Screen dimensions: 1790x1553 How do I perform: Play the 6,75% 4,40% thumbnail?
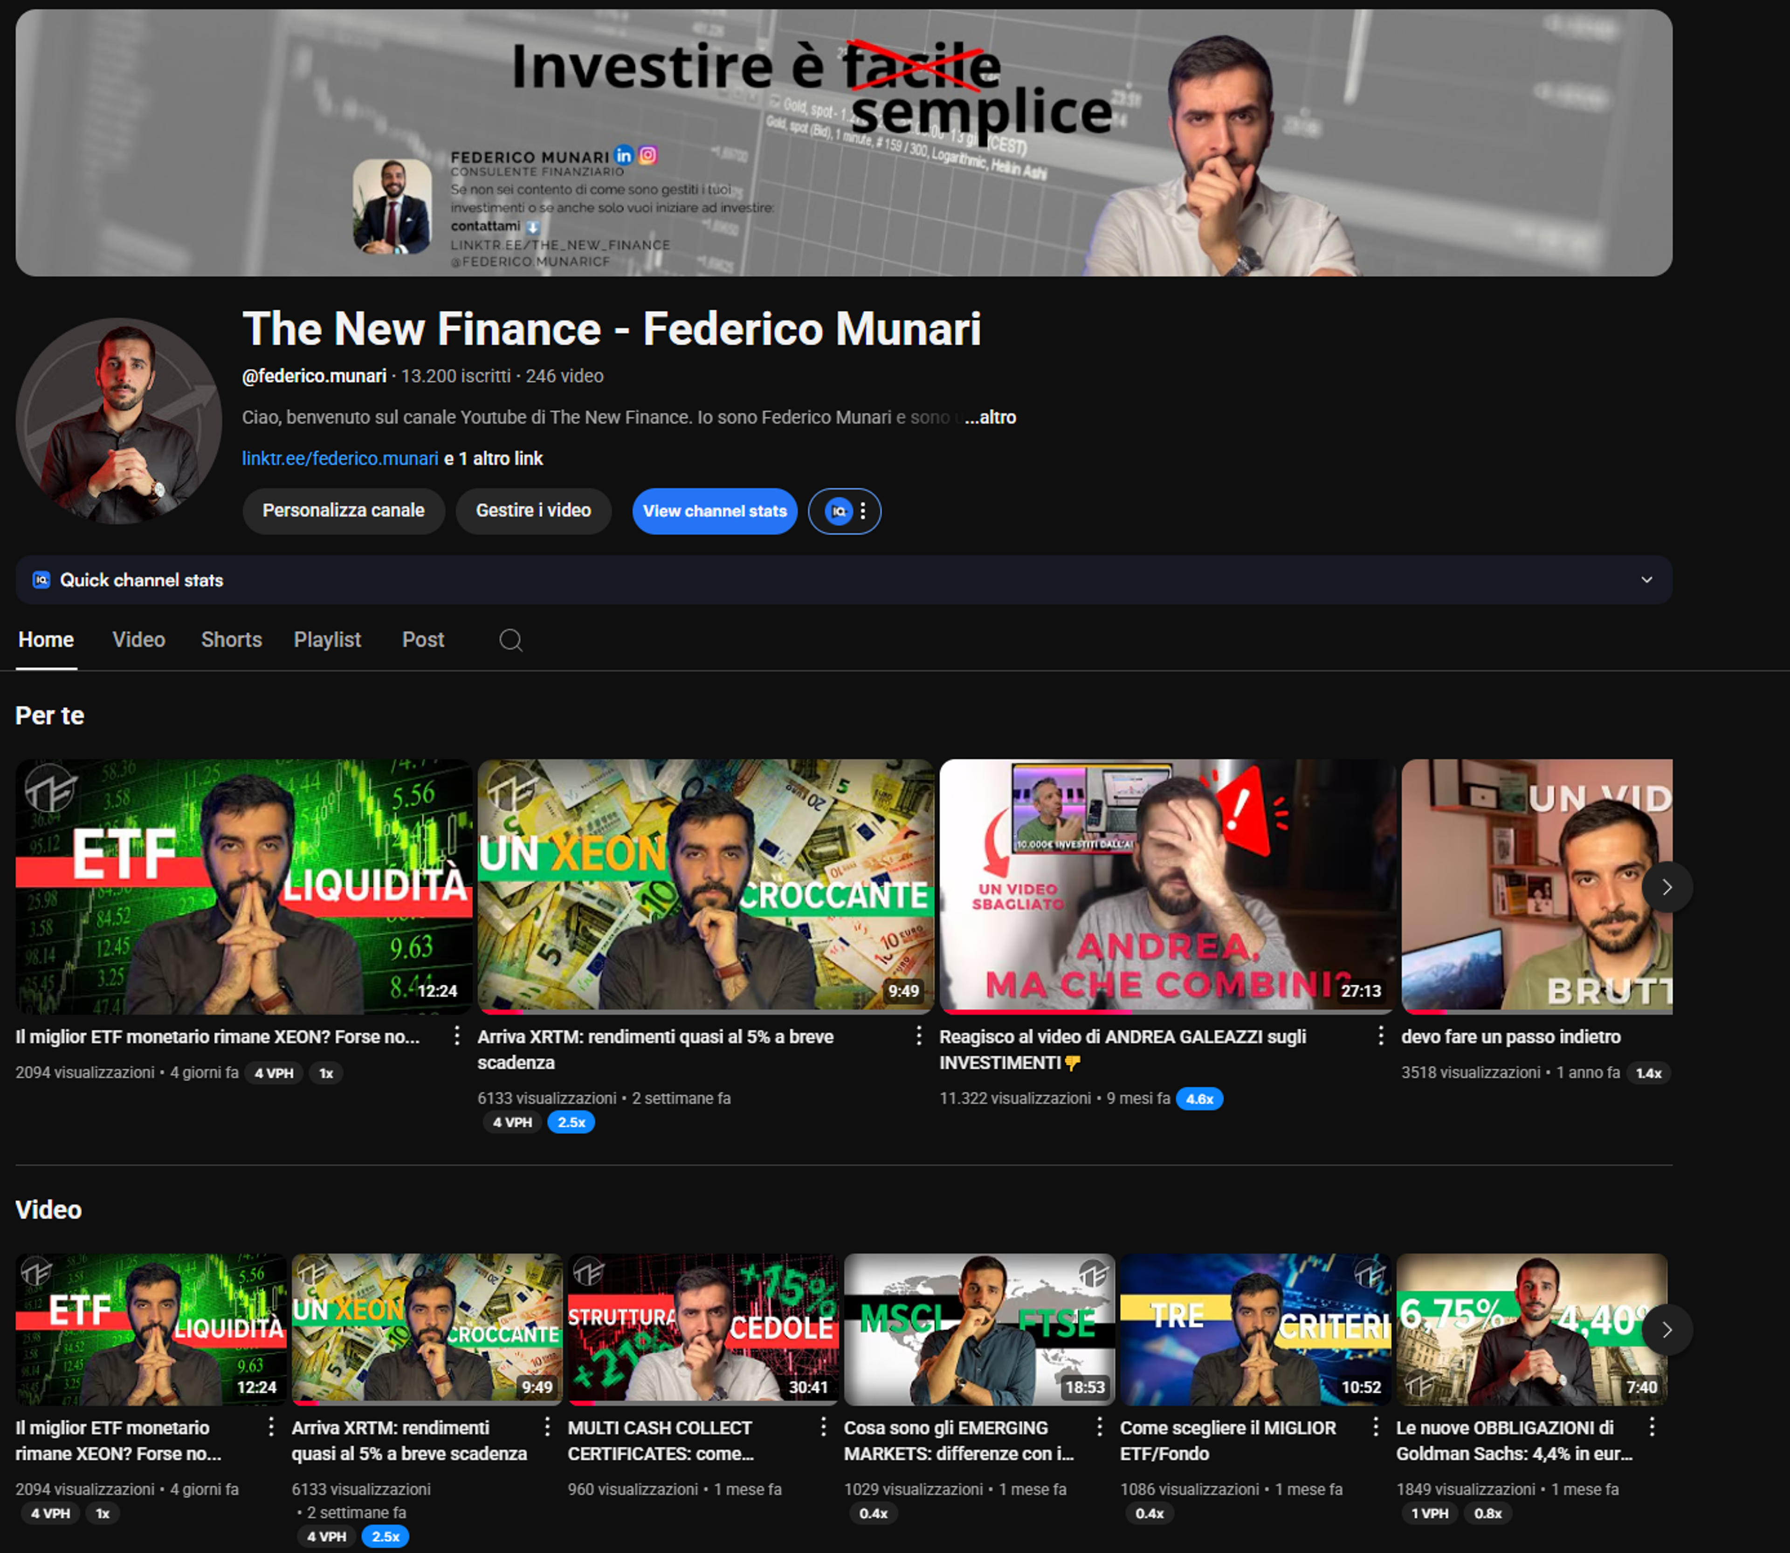pyautogui.click(x=1531, y=1329)
